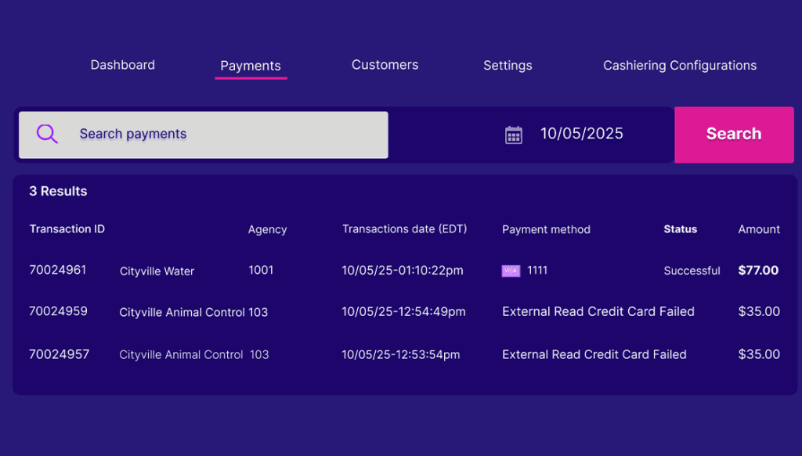Open Cashiering Configurations
Screen dimensions: 802x456
click(679, 66)
